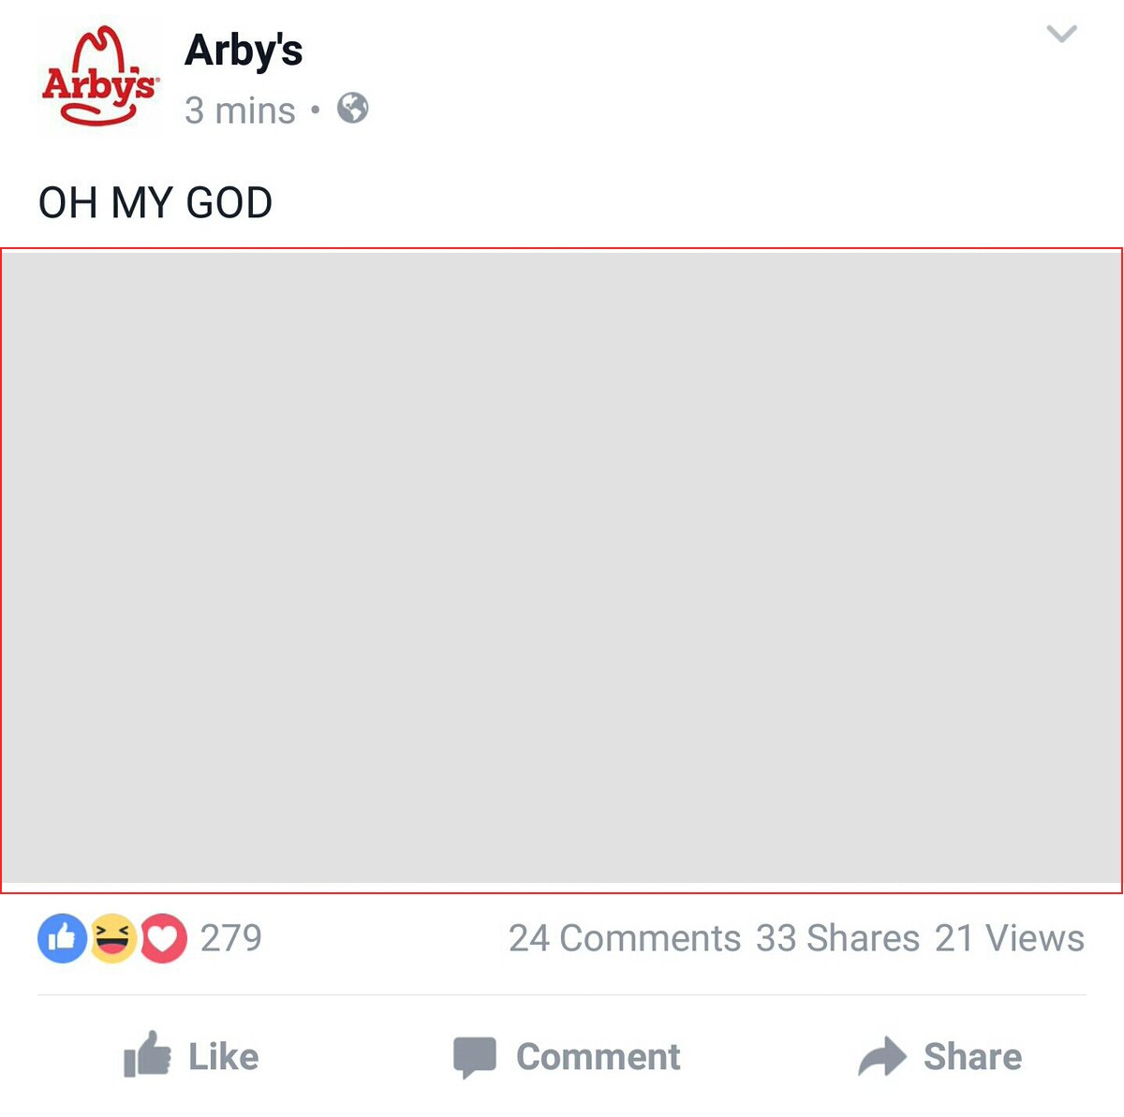Click the red heart Love reaction icon
Image resolution: width=1124 pixels, height=1117 pixels.
click(163, 938)
